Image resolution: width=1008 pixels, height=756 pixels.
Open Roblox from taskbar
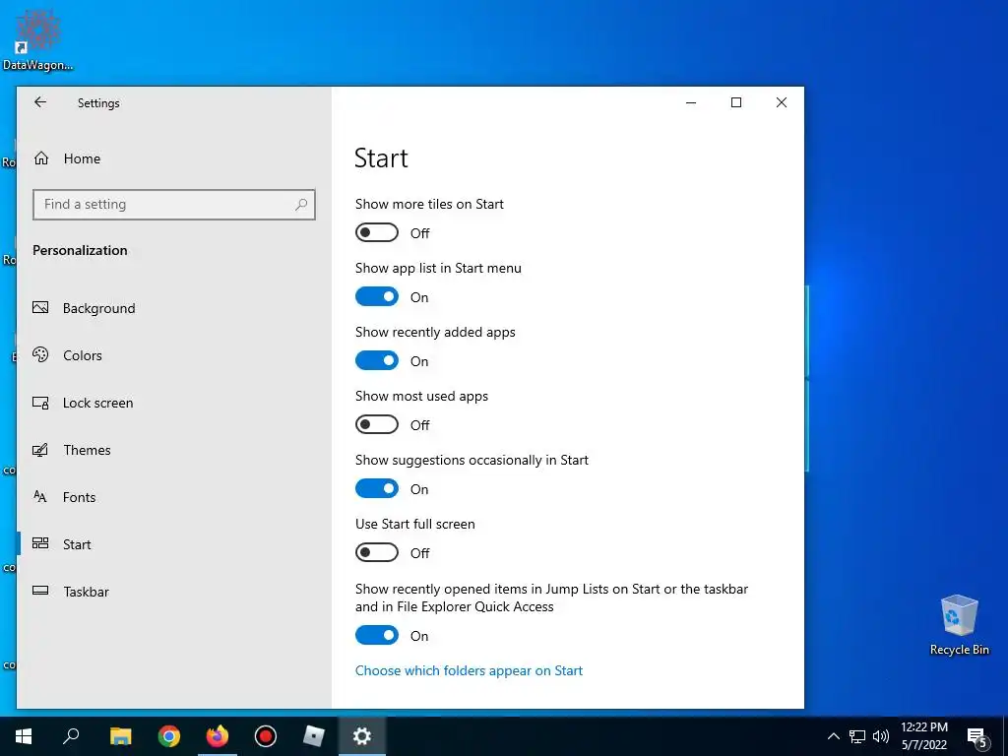pyautogui.click(x=314, y=736)
